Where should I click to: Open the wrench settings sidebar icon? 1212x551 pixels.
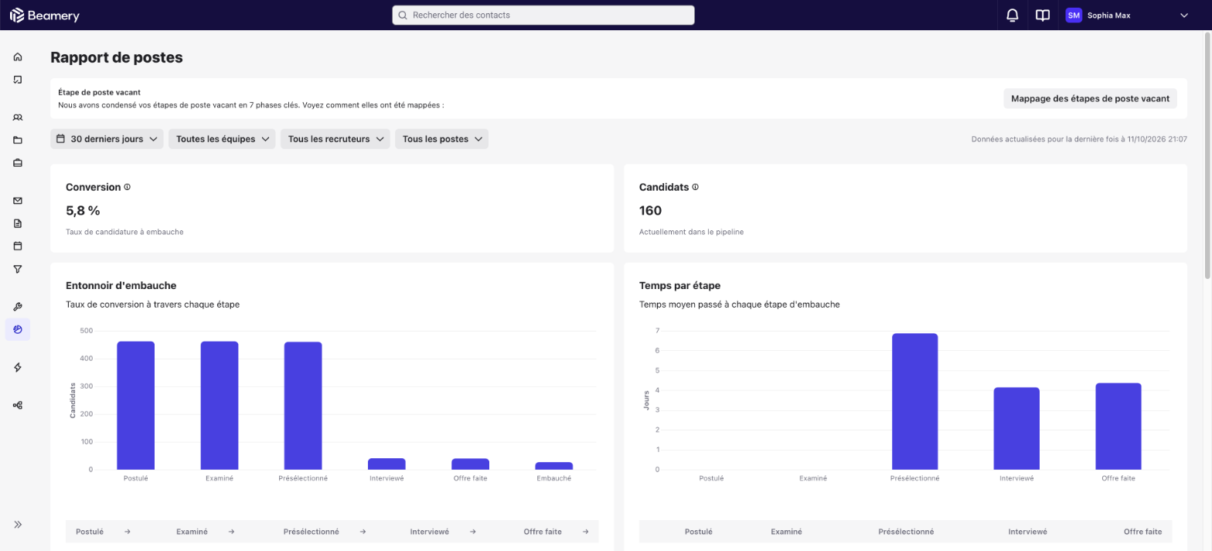[x=18, y=307]
